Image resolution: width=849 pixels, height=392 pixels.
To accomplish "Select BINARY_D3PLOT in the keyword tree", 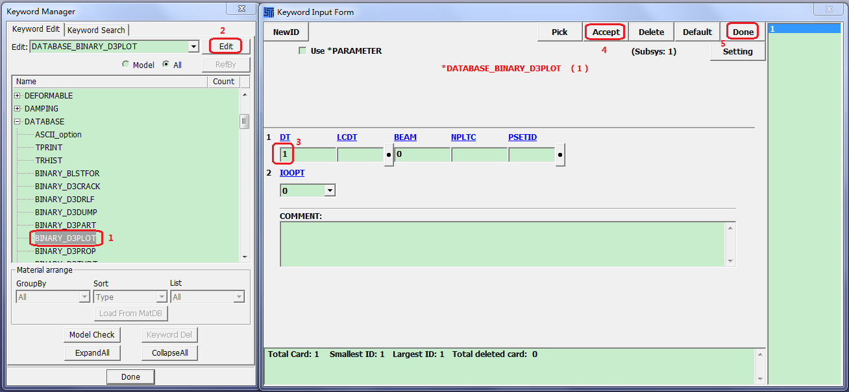I will (66, 238).
